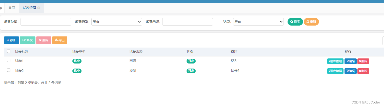
Task: Click the 备注 column header
Action: (x=234, y=52)
